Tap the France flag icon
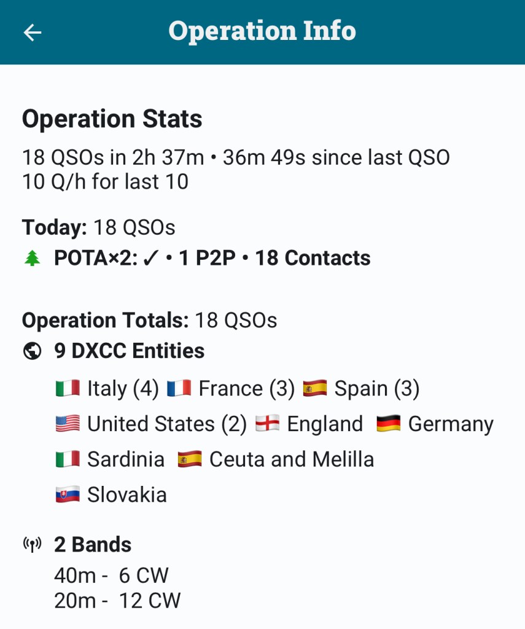The image size is (525, 629). click(179, 389)
